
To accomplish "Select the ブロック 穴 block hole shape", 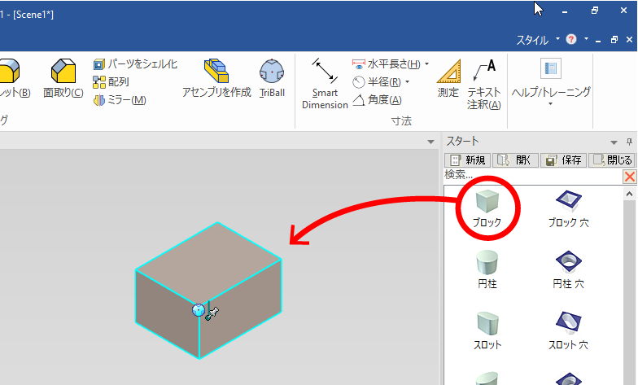I will (568, 208).
